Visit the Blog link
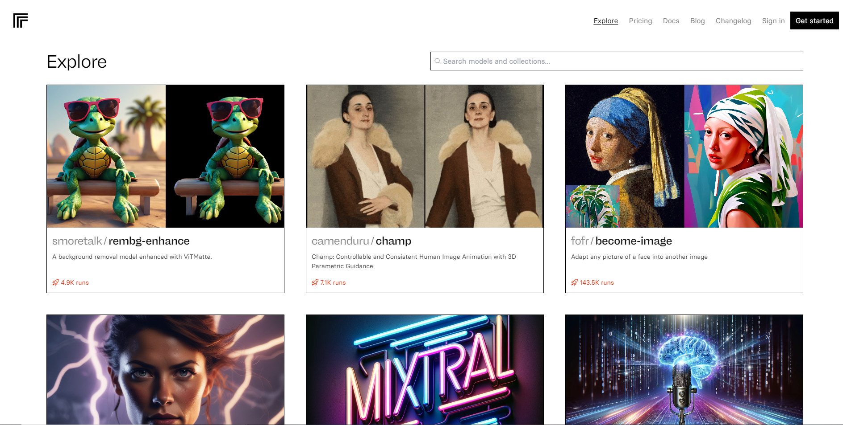Screen dimensions: 843x425 point(697,21)
